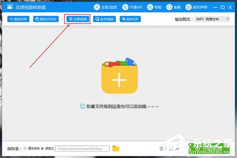The height and width of the screenshot is (158, 237).
Task: Click the trash can clear list icon
Action: coord(162,148)
